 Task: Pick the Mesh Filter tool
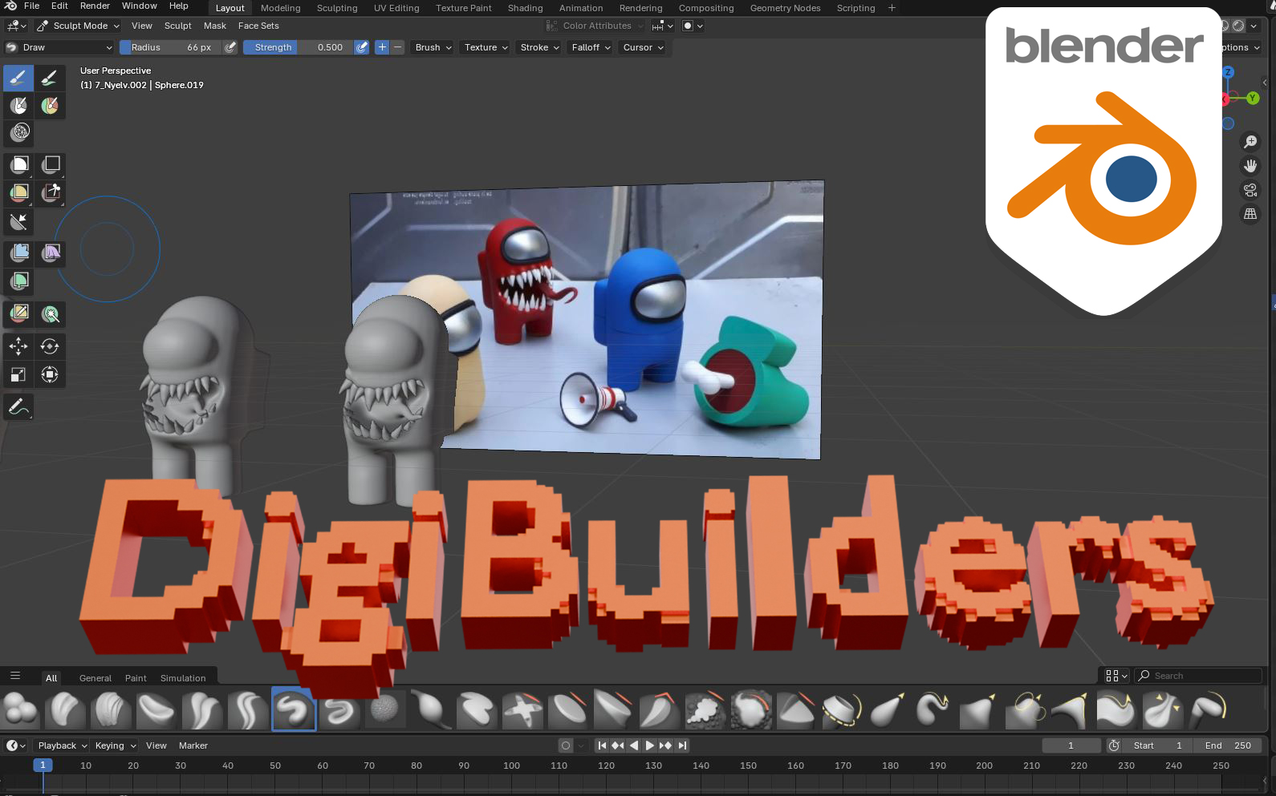point(19,253)
